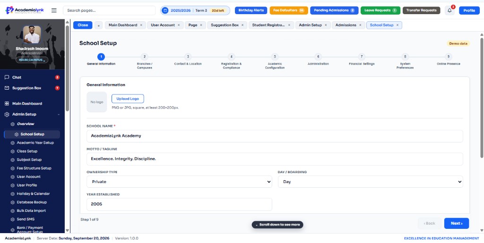Image resolution: width=484 pixels, height=243 pixels.
Task: Open the notifications bell
Action: coord(450,10)
